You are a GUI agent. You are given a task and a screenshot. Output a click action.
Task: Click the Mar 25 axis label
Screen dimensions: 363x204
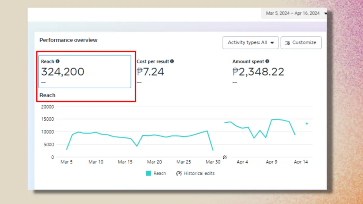tap(184, 162)
